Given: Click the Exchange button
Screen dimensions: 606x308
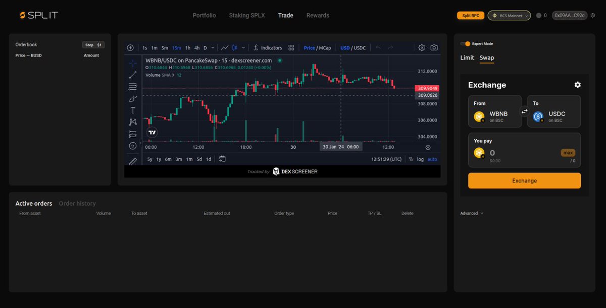Looking at the screenshot, I should click(524, 180).
